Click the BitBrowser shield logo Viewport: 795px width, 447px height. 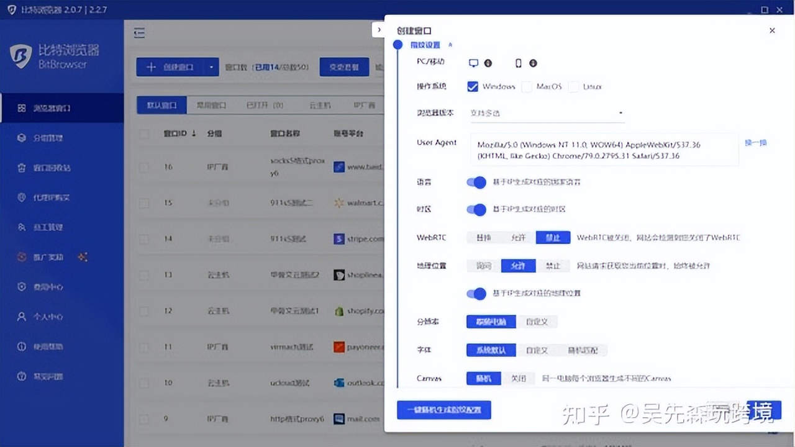point(20,56)
